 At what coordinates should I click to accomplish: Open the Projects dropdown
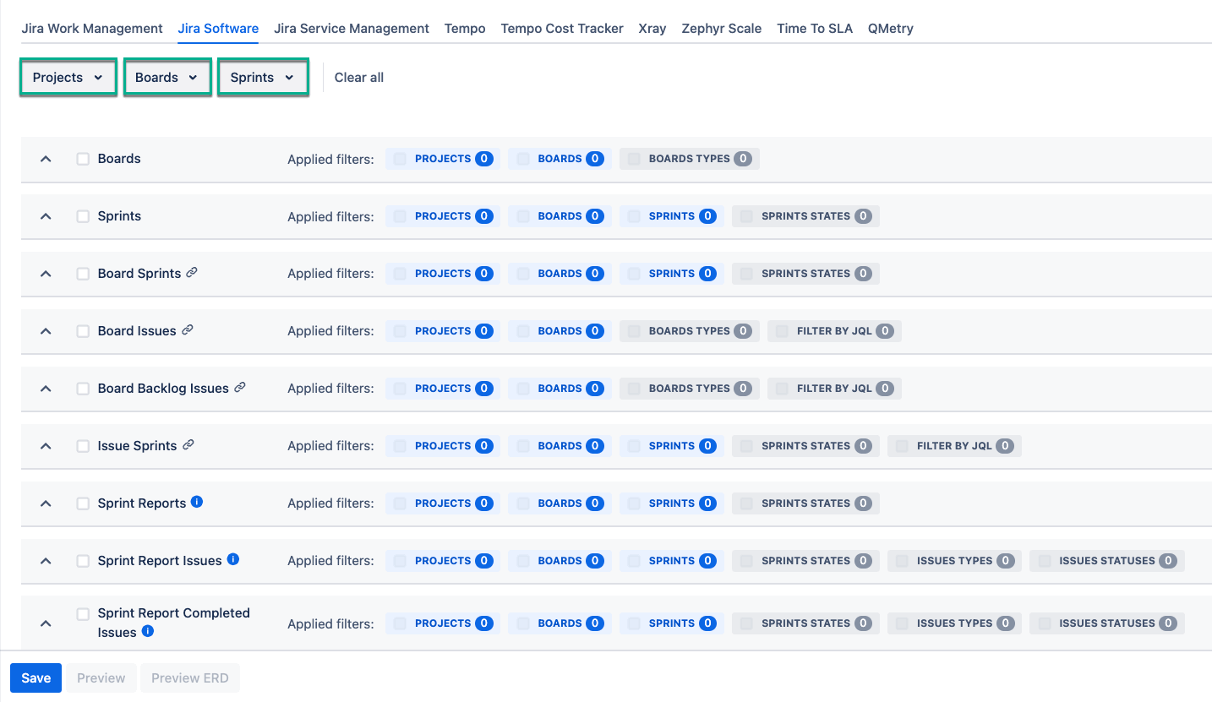coord(68,77)
